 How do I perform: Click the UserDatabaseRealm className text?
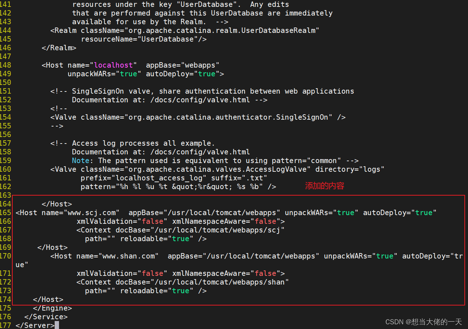point(222,30)
